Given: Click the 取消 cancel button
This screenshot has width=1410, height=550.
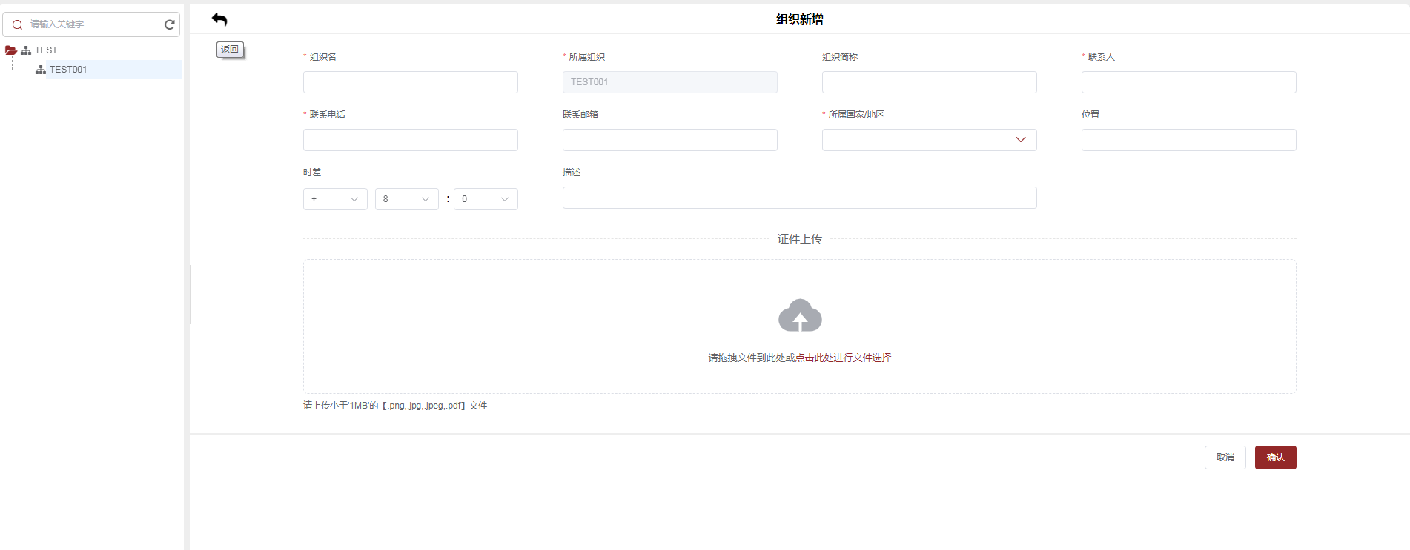Looking at the screenshot, I should pyautogui.click(x=1225, y=457).
